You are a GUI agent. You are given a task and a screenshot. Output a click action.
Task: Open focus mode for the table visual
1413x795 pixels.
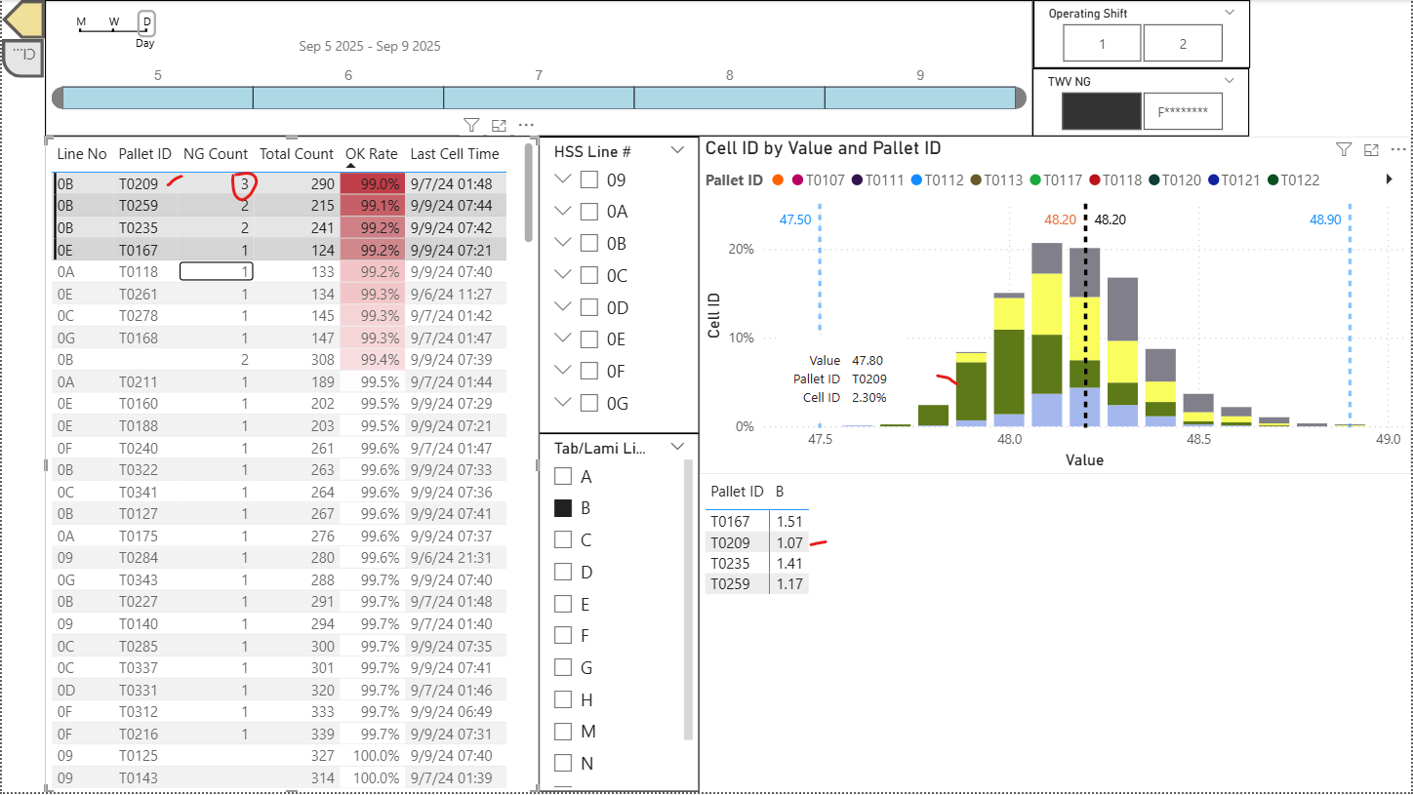[x=499, y=125]
